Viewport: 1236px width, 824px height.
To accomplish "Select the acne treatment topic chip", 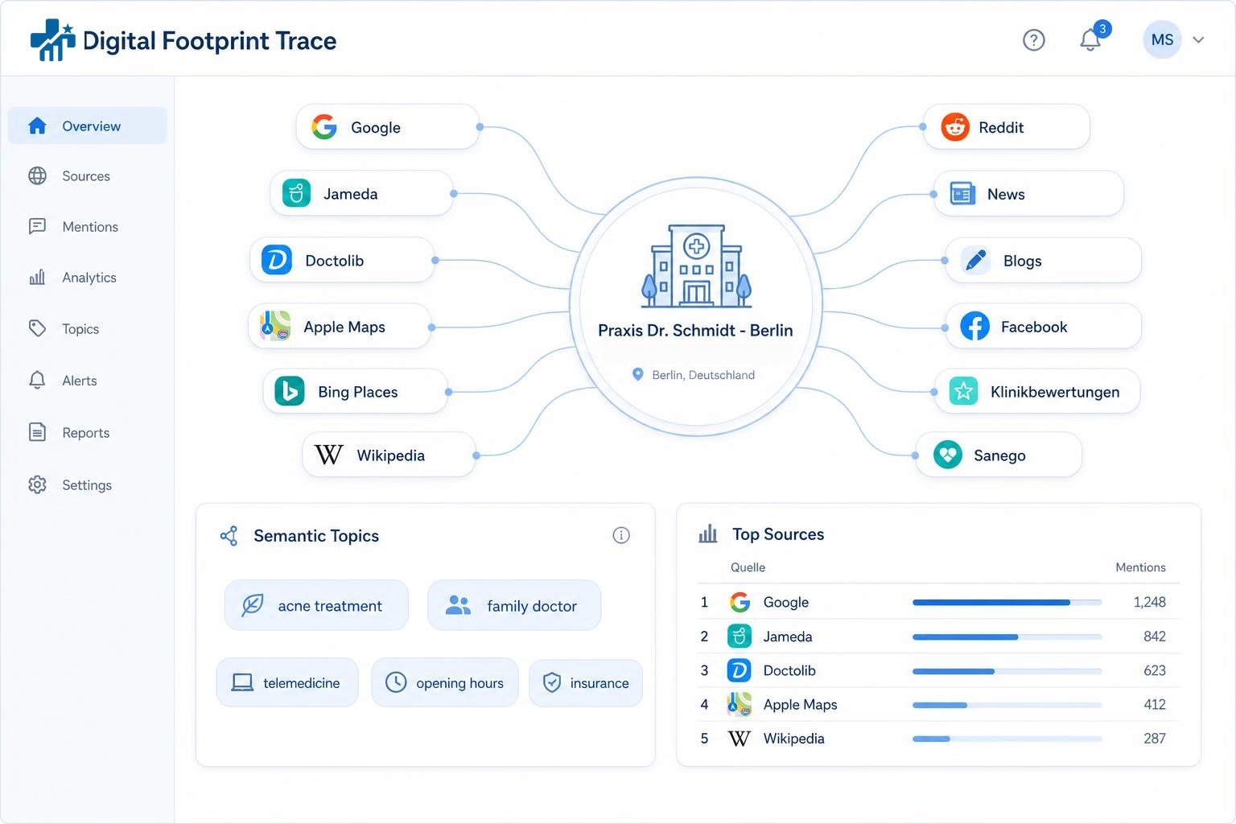I will click(x=316, y=605).
